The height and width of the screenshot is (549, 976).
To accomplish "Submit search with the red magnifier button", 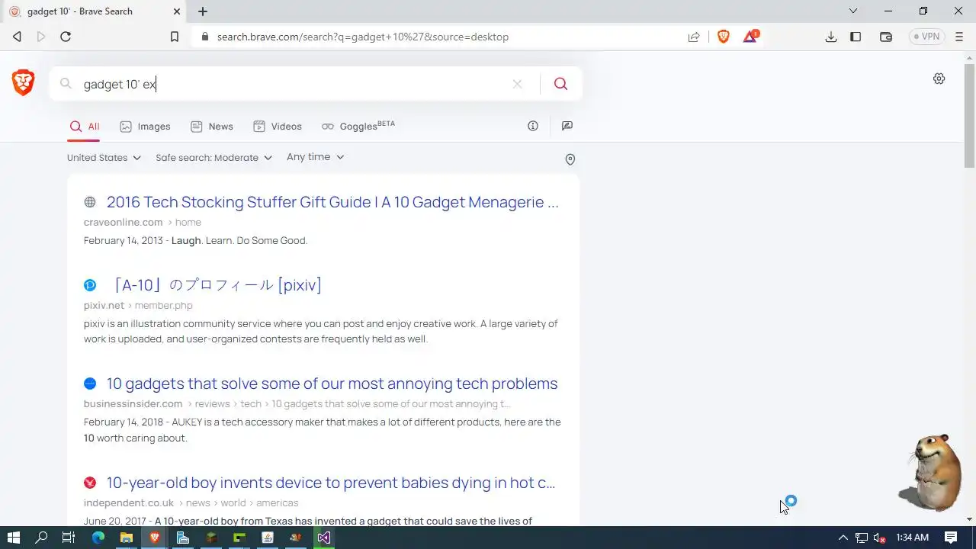I will coord(560,84).
